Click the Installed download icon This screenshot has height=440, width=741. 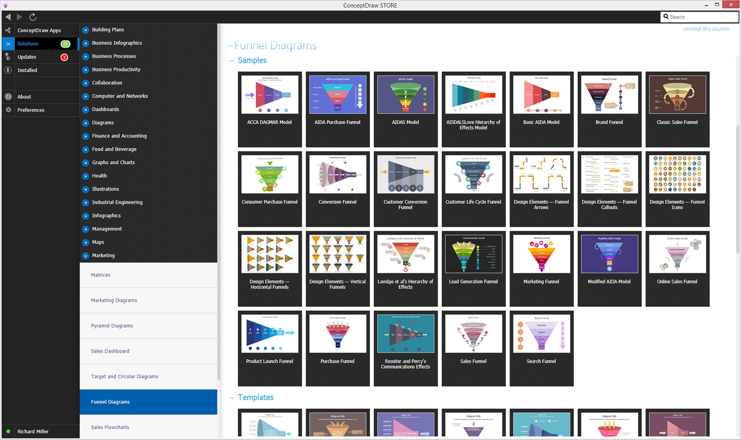pos(8,70)
